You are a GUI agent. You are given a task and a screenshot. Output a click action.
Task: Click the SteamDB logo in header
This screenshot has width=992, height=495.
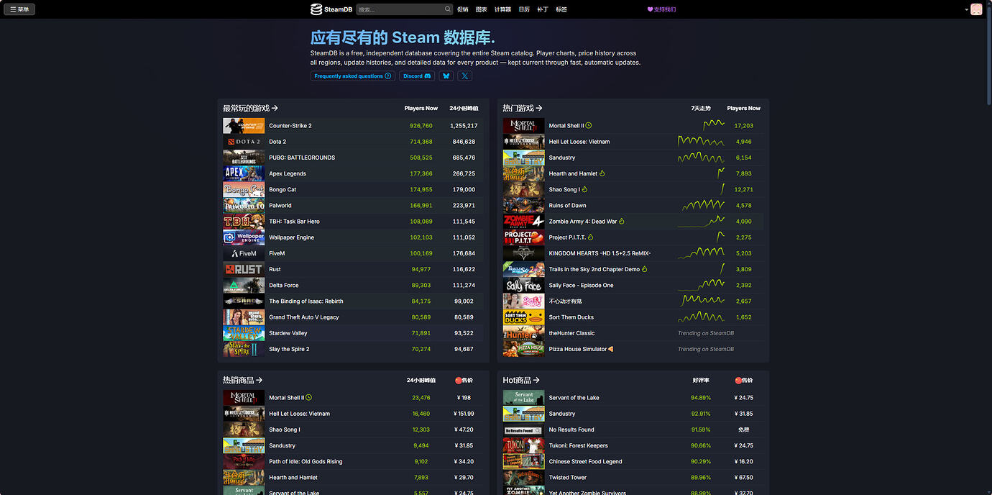click(331, 9)
